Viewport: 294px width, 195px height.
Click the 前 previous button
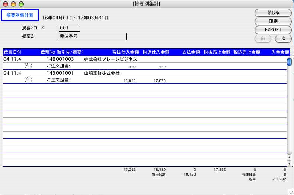(263, 38)
